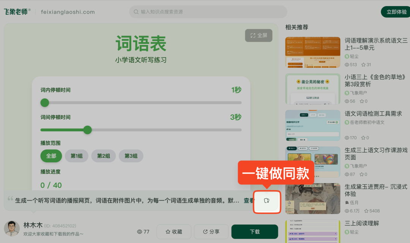
Task: Click the 词间停顿时间 slider handle
Action: 87,130
